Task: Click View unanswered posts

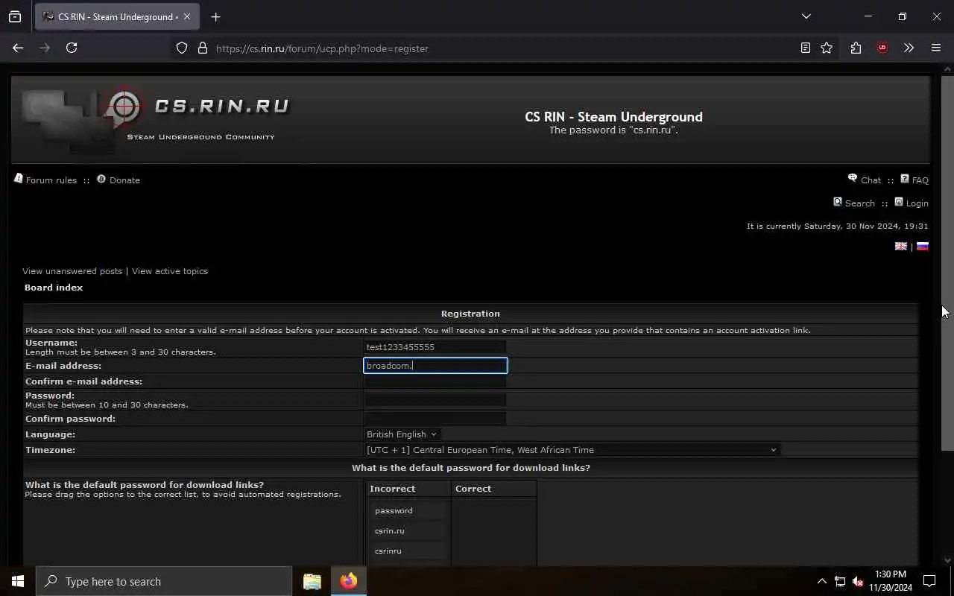Action: pyautogui.click(x=72, y=271)
